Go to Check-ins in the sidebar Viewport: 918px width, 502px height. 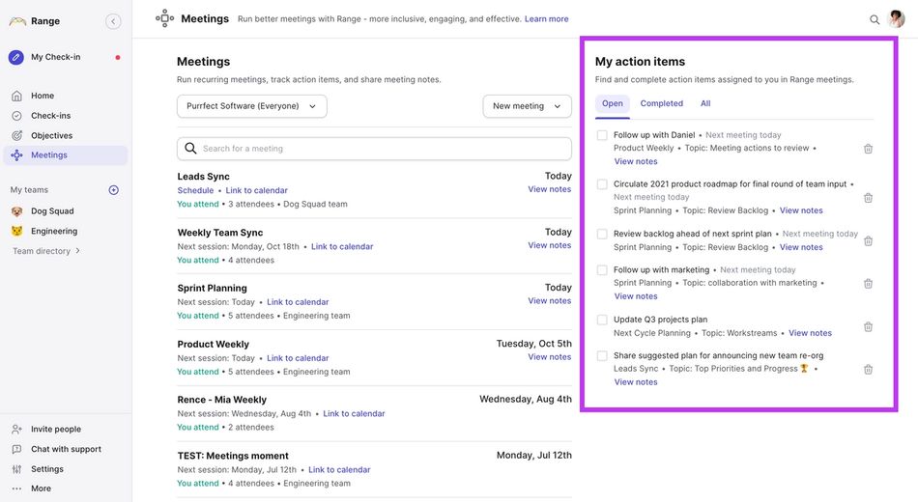tap(50, 116)
